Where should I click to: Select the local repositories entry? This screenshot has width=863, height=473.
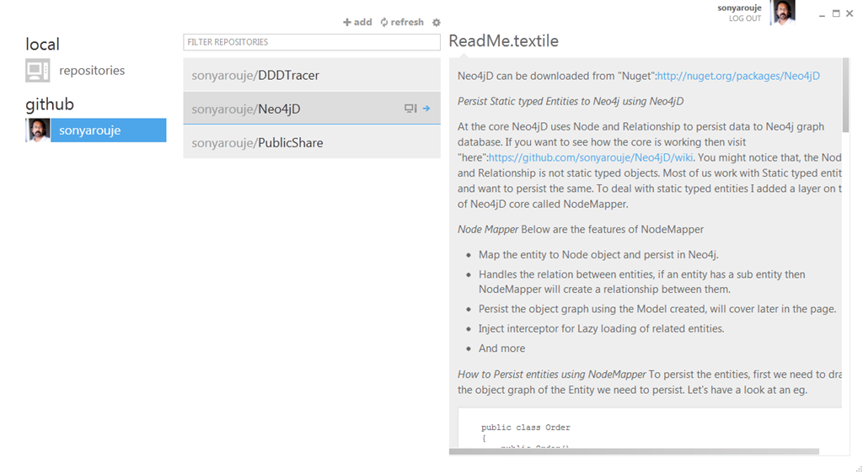coord(92,71)
